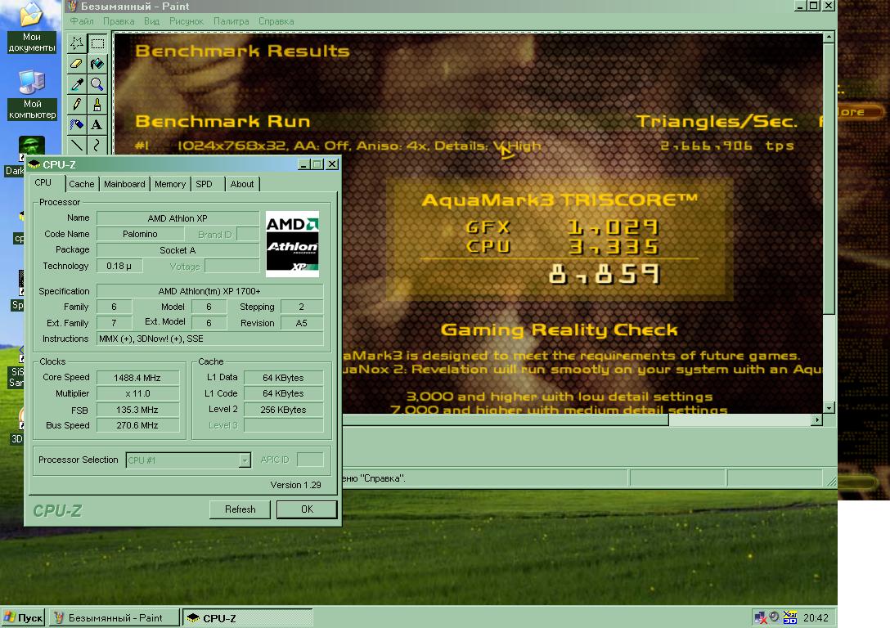Click the Package value Socket A
The image size is (890, 628).
click(178, 250)
